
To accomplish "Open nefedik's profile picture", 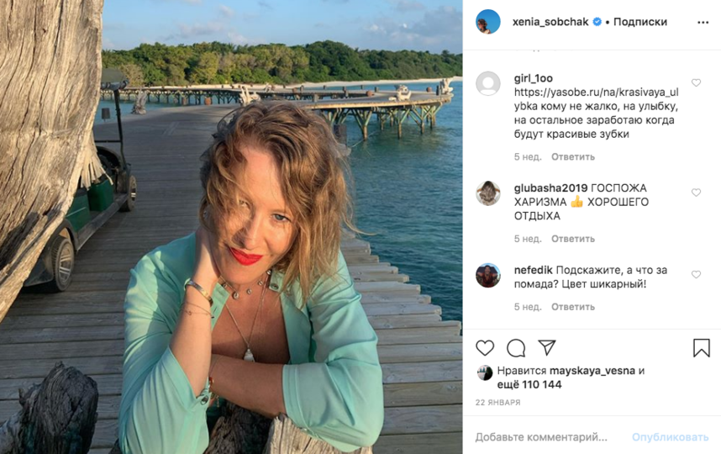I will coord(488,275).
